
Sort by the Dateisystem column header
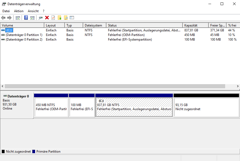click(x=94, y=25)
